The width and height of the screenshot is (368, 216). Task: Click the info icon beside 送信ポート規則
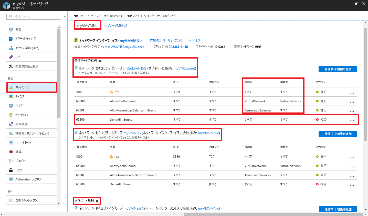(97, 201)
